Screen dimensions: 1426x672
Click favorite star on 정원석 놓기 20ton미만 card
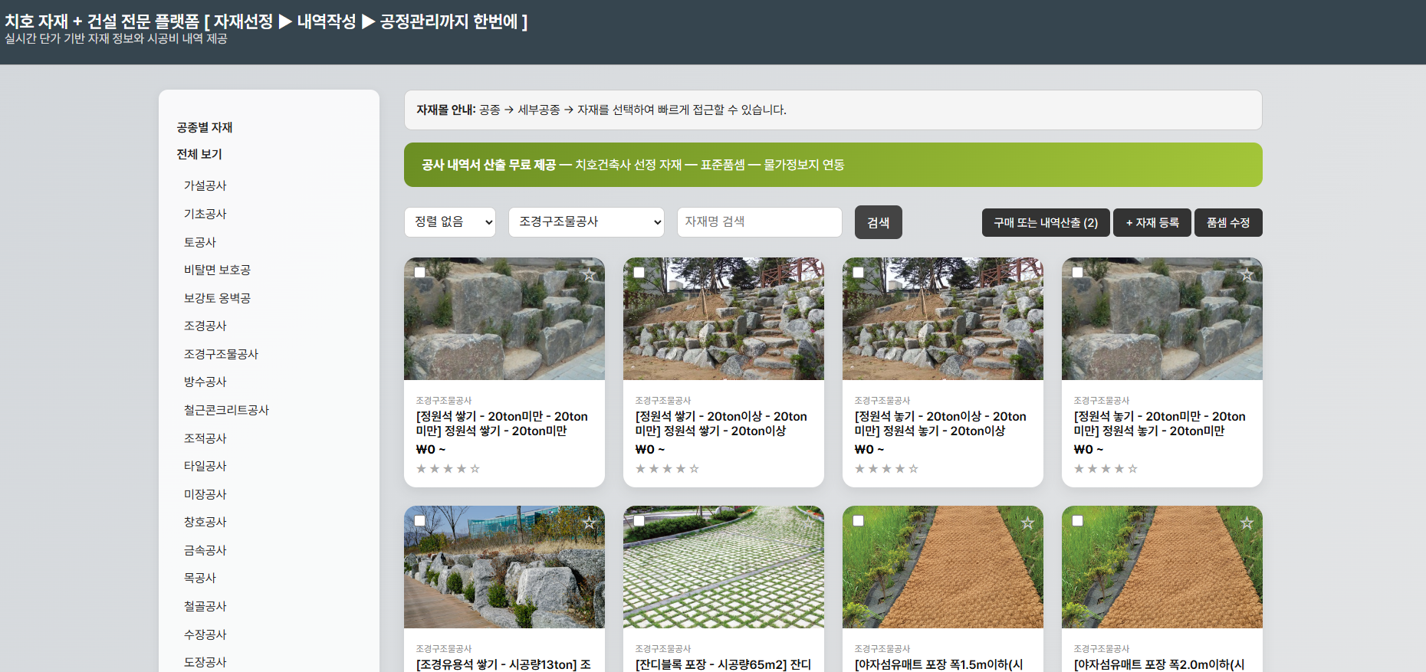coord(1247,274)
